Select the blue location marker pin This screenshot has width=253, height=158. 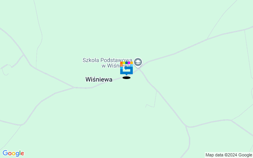click(x=126, y=68)
